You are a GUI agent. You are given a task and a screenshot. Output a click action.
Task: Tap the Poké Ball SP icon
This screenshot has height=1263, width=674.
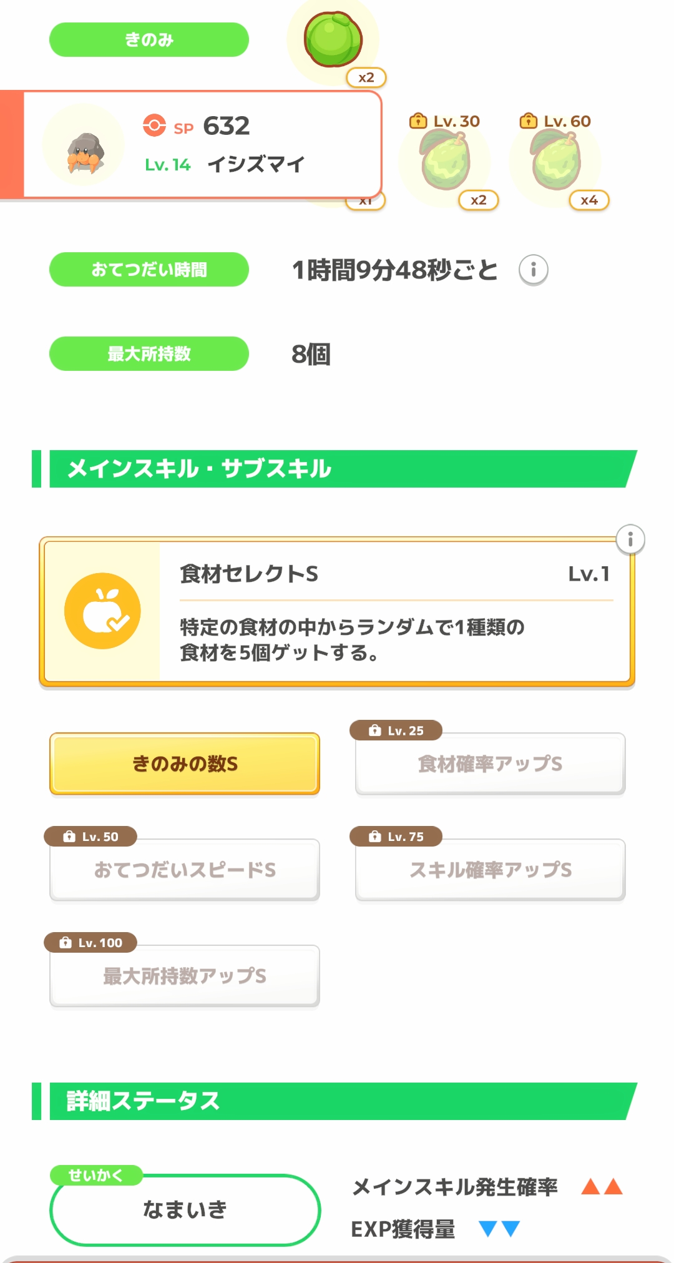pyautogui.click(x=154, y=125)
